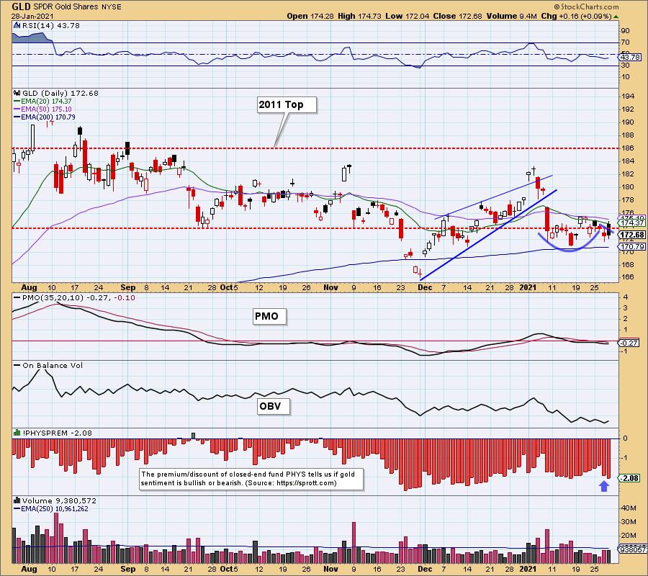Select the EMA(250) 10,961,262 legend entry
648x576 pixels.
click(x=51, y=508)
